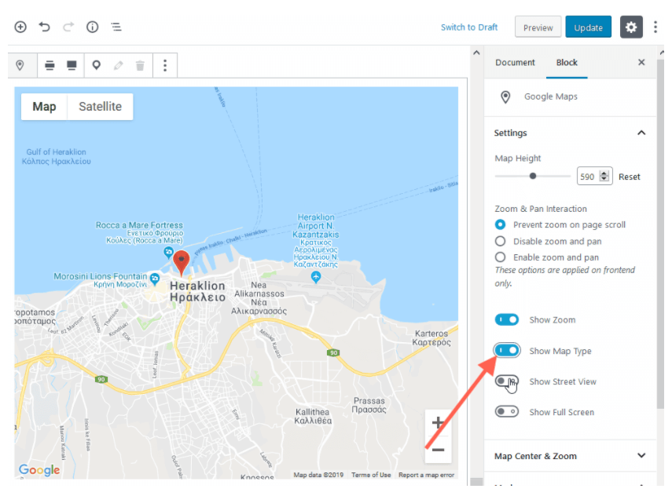Open Terms of Use map link
Screen dimensions: 672x496
(371, 475)
